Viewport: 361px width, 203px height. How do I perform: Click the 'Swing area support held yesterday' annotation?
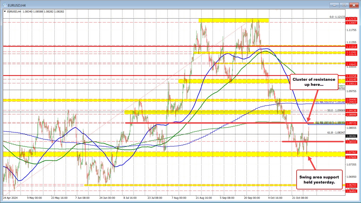[x=319, y=179]
